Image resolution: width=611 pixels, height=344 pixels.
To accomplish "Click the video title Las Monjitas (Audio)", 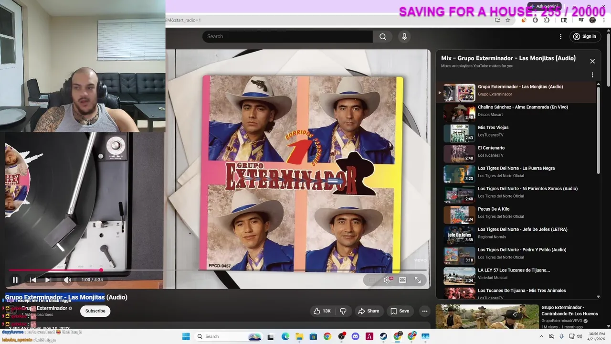I will 66,297.
